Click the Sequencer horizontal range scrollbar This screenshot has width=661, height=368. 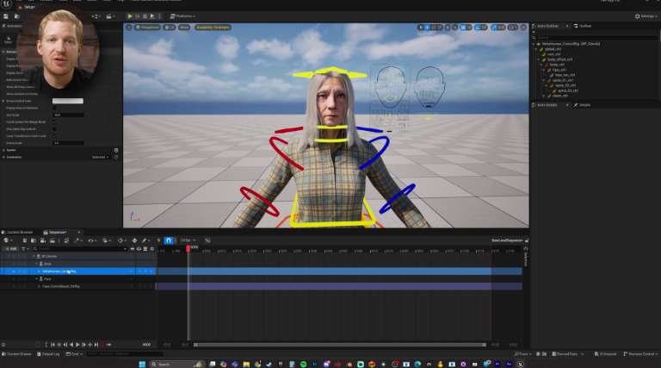point(340,345)
